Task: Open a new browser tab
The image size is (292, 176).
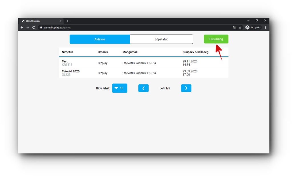Action: (x=68, y=21)
